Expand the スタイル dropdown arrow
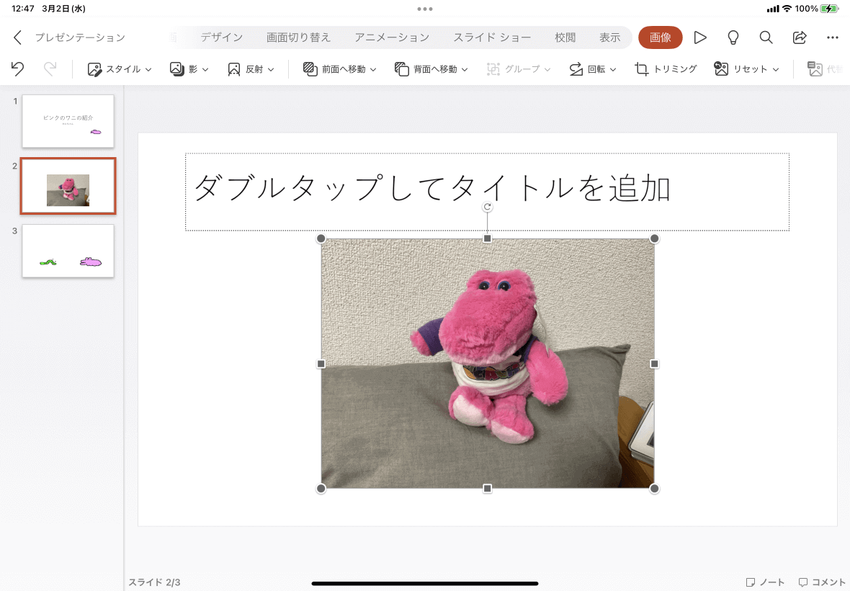The image size is (850, 591). [x=148, y=70]
